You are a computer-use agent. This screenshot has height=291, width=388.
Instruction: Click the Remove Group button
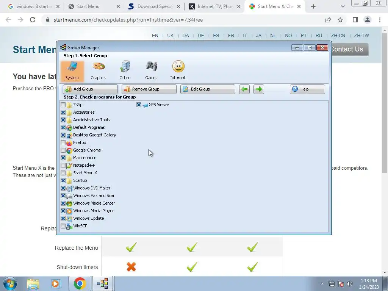149,89
